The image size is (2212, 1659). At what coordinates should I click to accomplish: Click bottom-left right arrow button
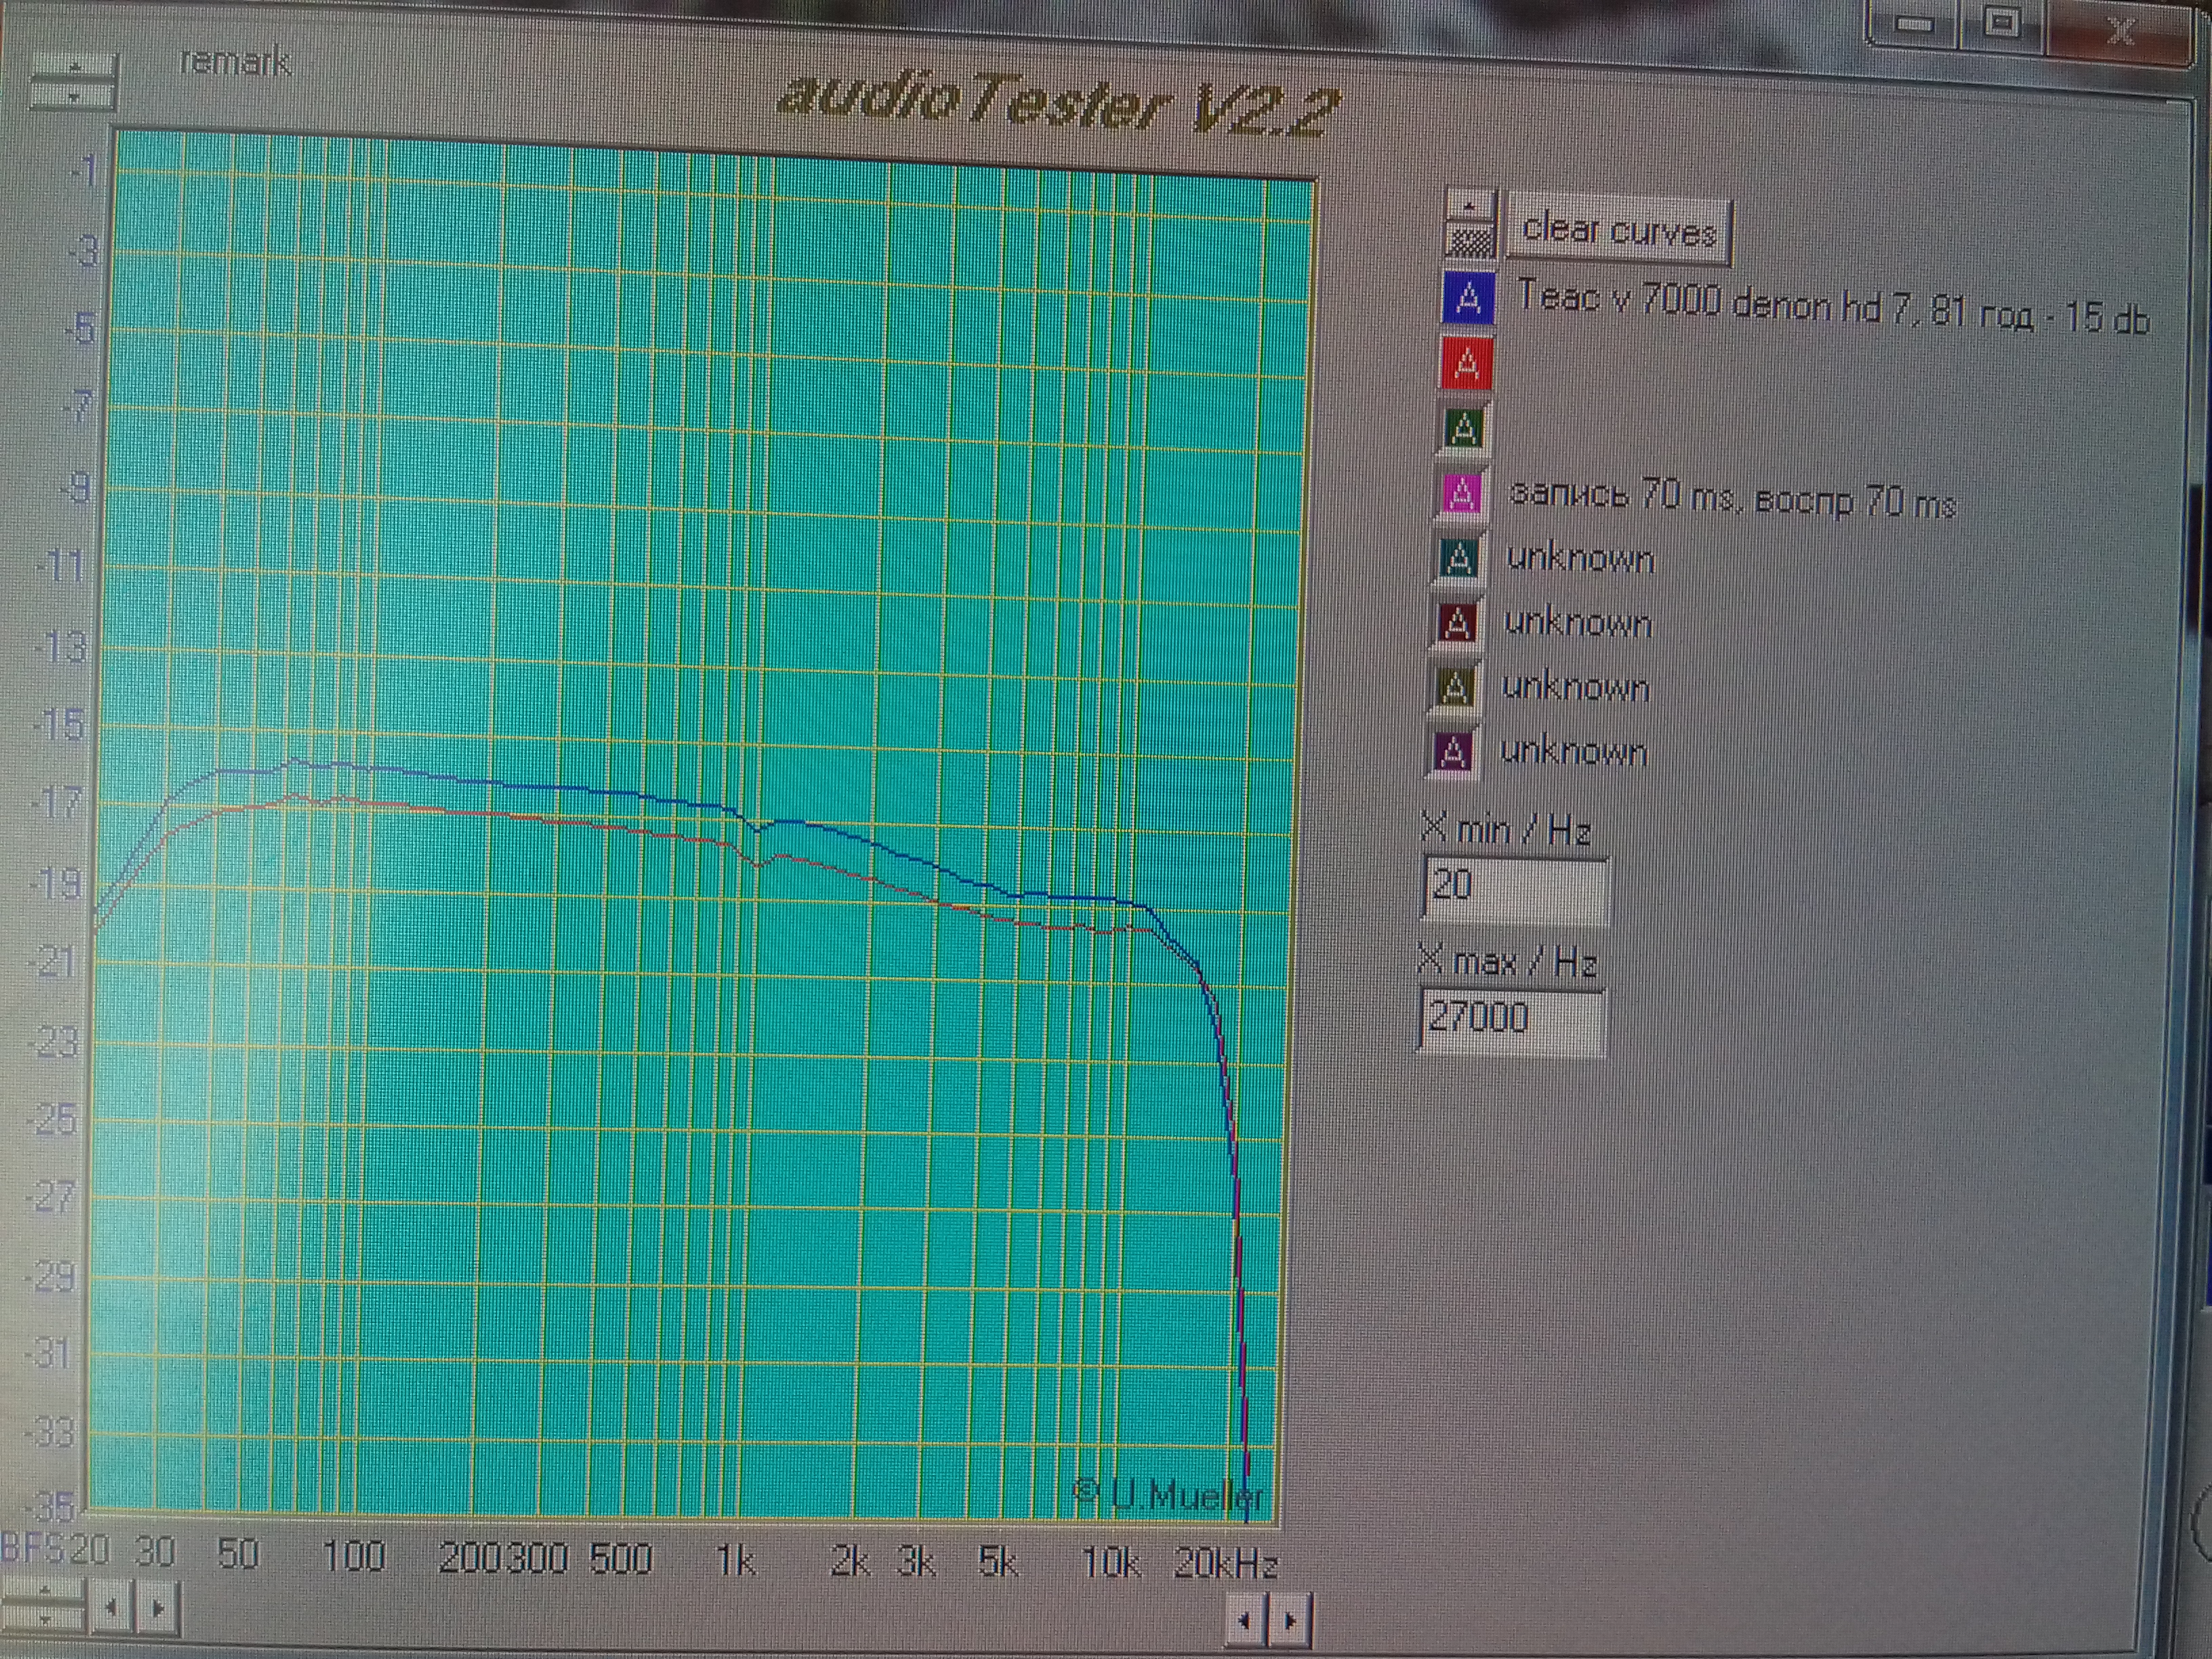[157, 1609]
